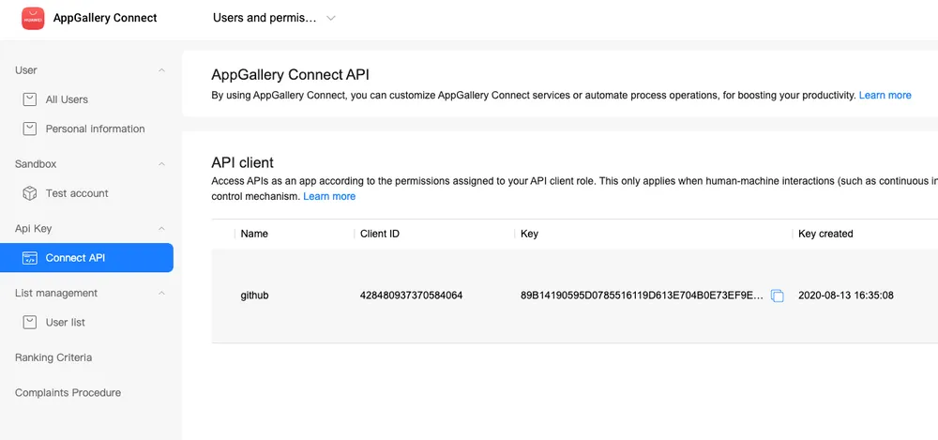
Task: Click the All Users sidebar icon
Action: [29, 99]
